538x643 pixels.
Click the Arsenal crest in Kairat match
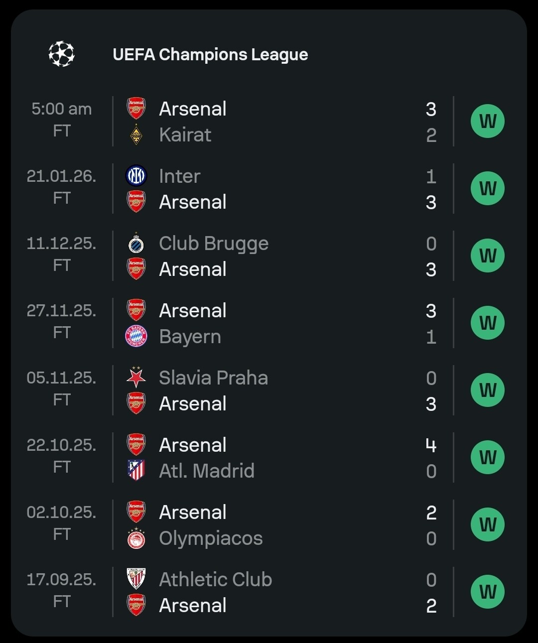[136, 109]
